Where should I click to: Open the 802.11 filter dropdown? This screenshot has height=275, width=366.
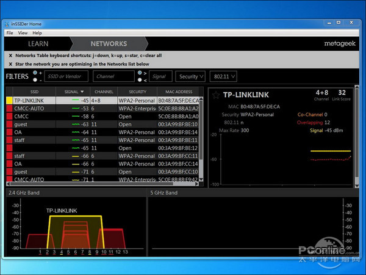click(x=223, y=76)
